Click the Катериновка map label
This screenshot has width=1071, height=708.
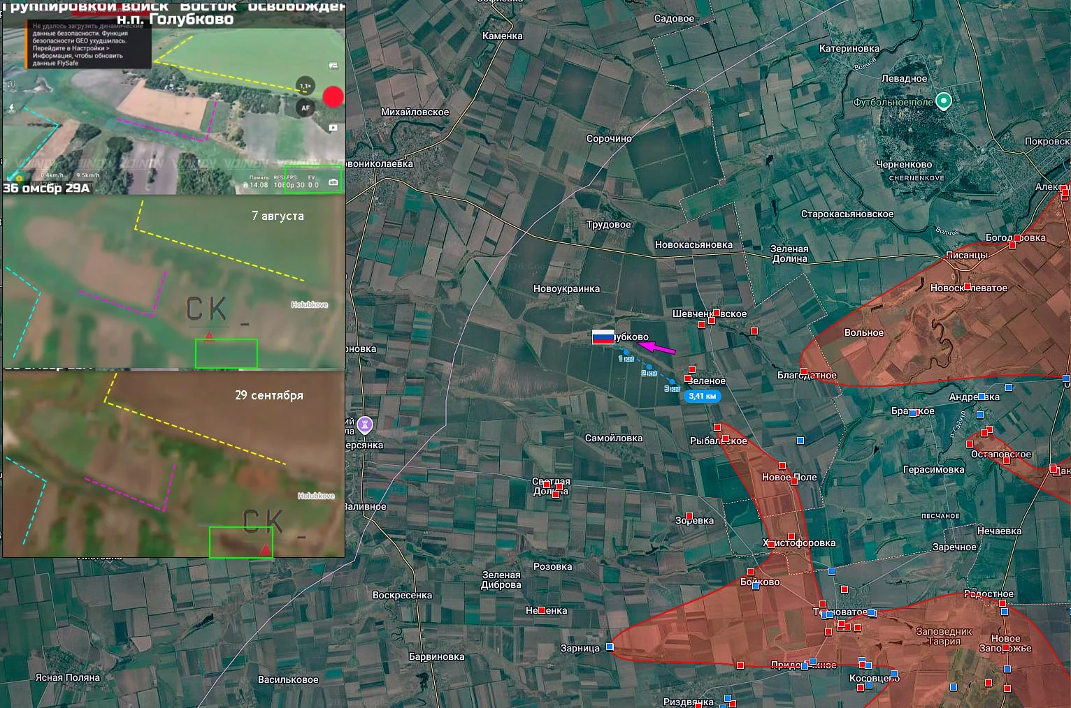click(x=849, y=48)
